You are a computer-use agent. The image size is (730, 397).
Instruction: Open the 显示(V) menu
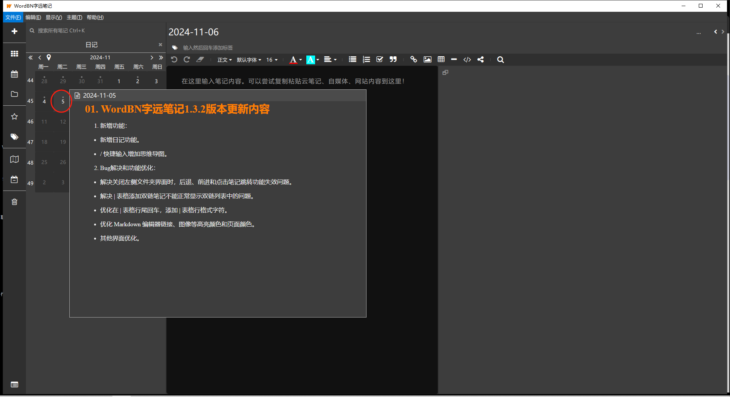click(x=54, y=17)
